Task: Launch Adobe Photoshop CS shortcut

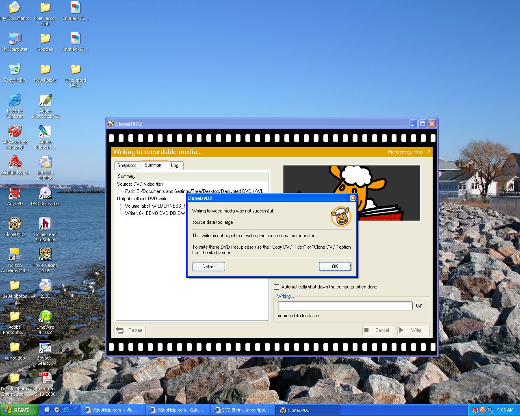Action: tap(45, 106)
